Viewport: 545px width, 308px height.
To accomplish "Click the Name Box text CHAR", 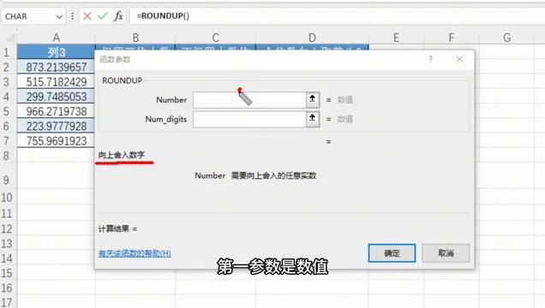I will [16, 16].
